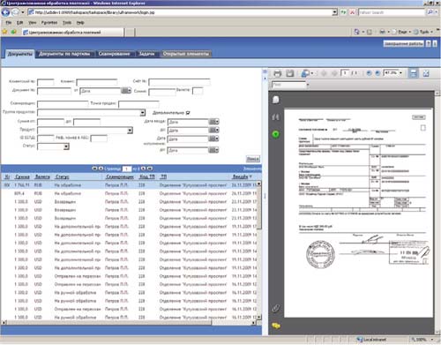Click into the Счёт № input field

coord(179,82)
